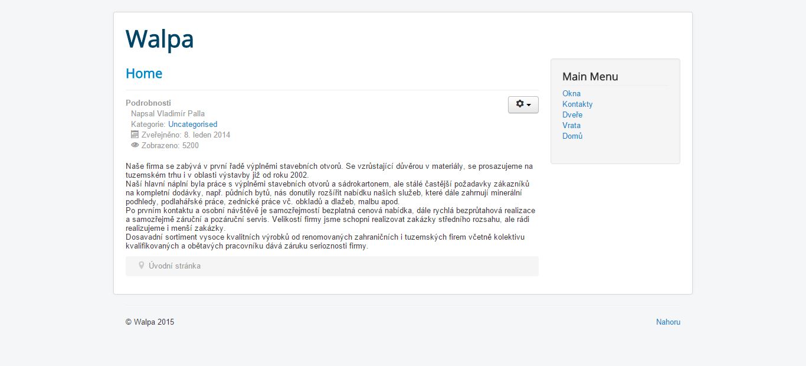Image resolution: width=806 pixels, height=366 pixels.
Task: Click the location pin icon in breadcrumbs
Action: 141,266
